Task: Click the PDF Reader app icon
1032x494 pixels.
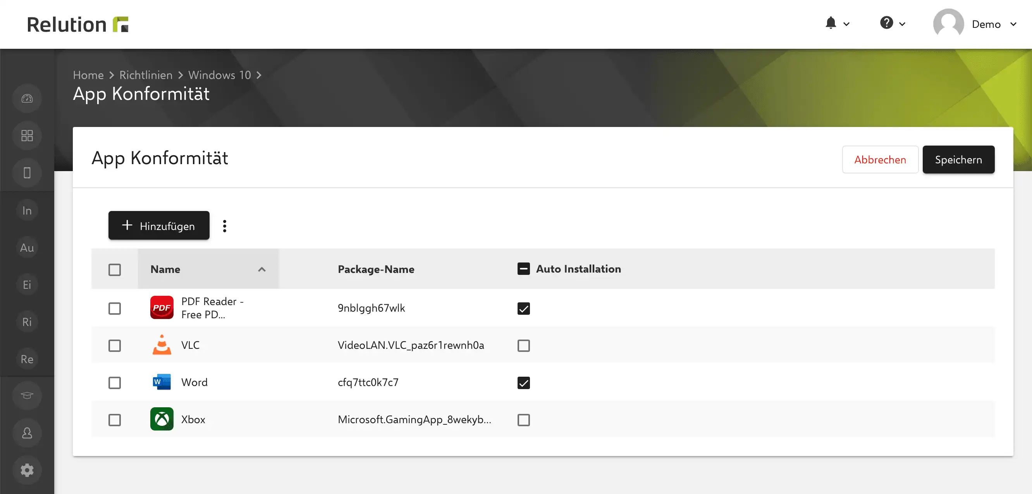Action: click(162, 308)
